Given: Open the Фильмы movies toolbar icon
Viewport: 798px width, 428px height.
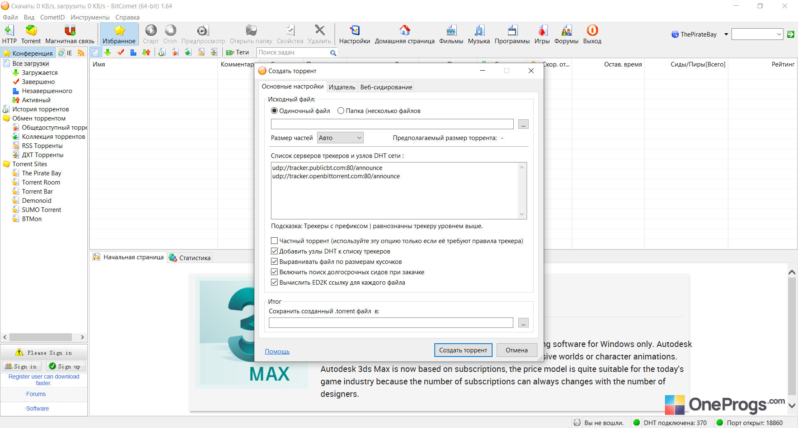Looking at the screenshot, I should (x=451, y=34).
